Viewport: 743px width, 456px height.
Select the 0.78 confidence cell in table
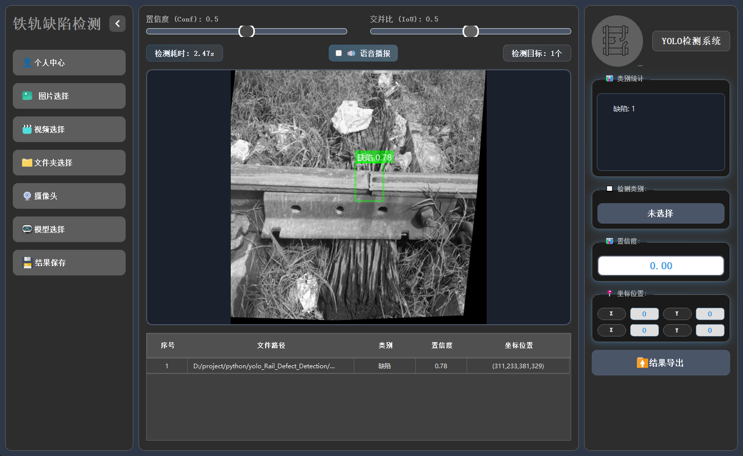(441, 366)
